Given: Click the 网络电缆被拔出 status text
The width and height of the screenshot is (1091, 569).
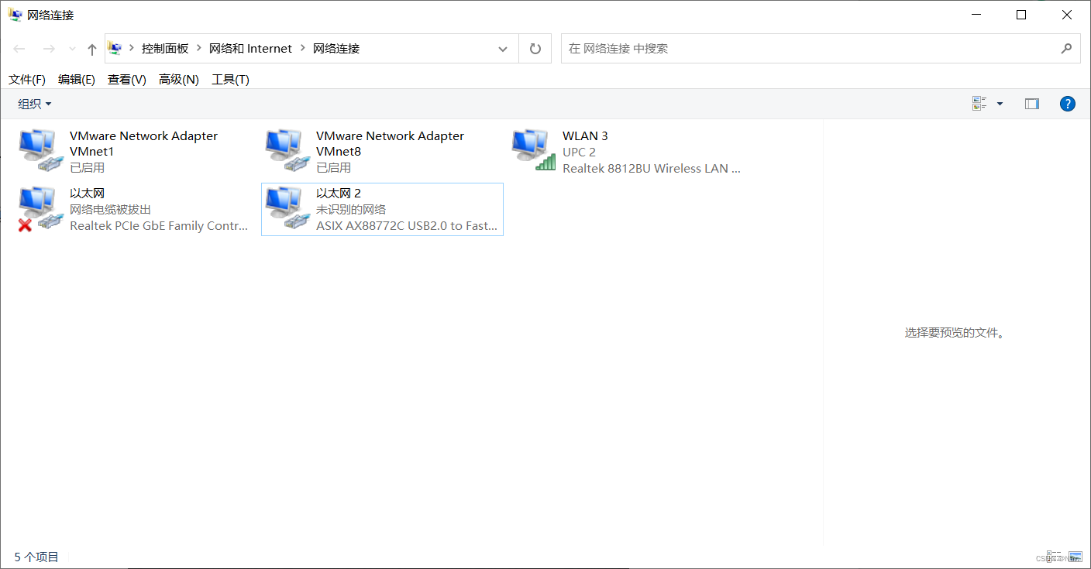Looking at the screenshot, I should [111, 209].
